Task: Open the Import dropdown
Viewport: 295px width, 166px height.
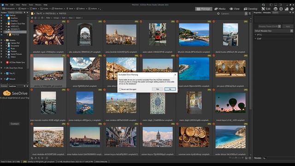Action: click(24, 9)
